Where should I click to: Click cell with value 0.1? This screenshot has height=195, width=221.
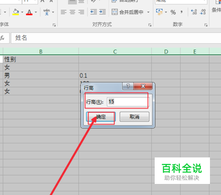point(115,75)
